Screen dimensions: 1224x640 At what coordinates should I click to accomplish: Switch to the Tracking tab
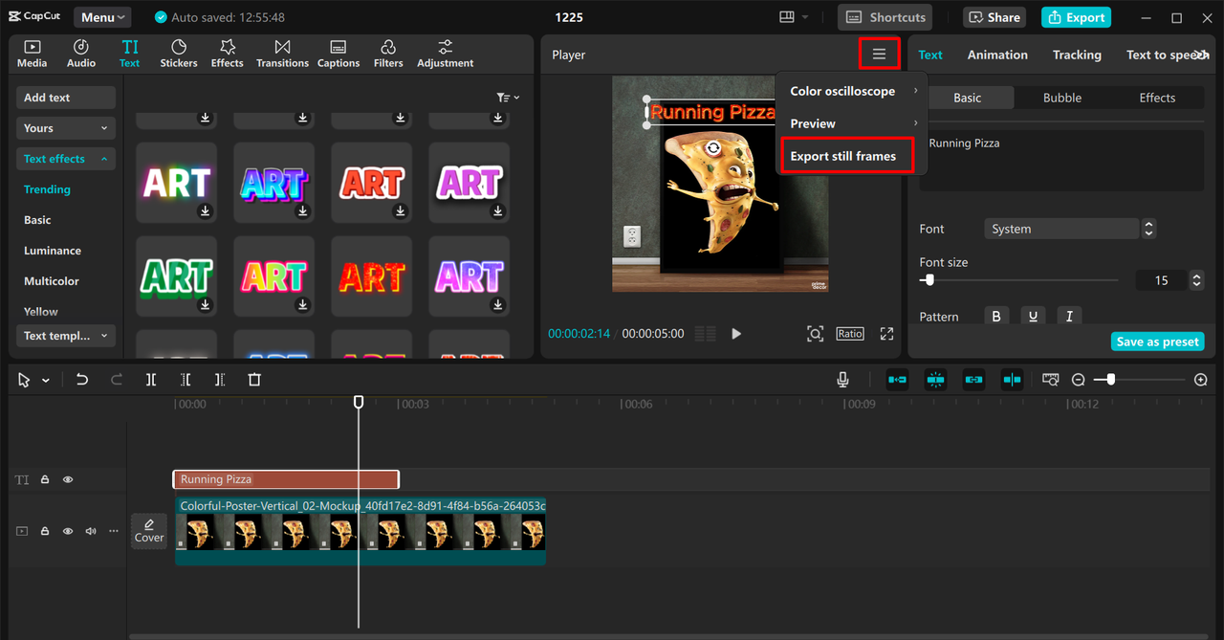1077,55
